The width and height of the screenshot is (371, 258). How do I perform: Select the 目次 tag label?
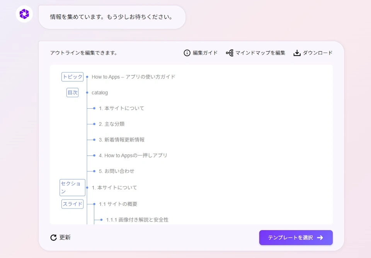click(x=72, y=92)
